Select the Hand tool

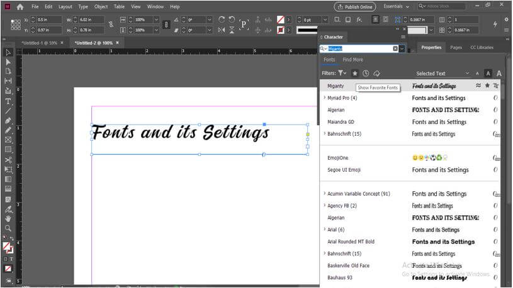pos(8,218)
